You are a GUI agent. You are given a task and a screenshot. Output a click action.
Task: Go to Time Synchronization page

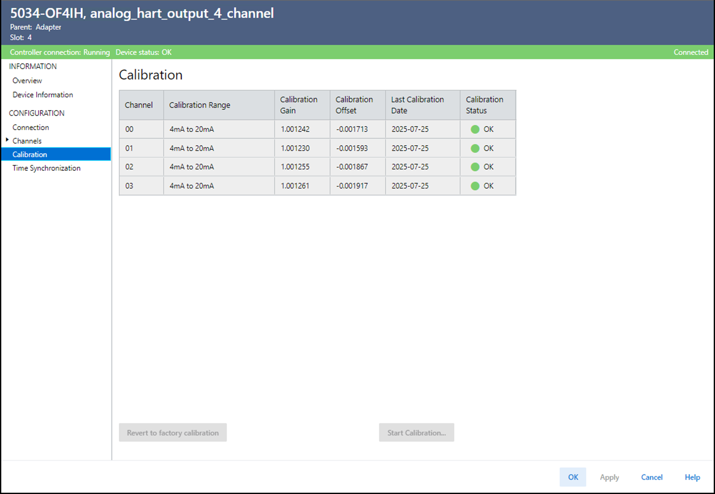coord(46,168)
